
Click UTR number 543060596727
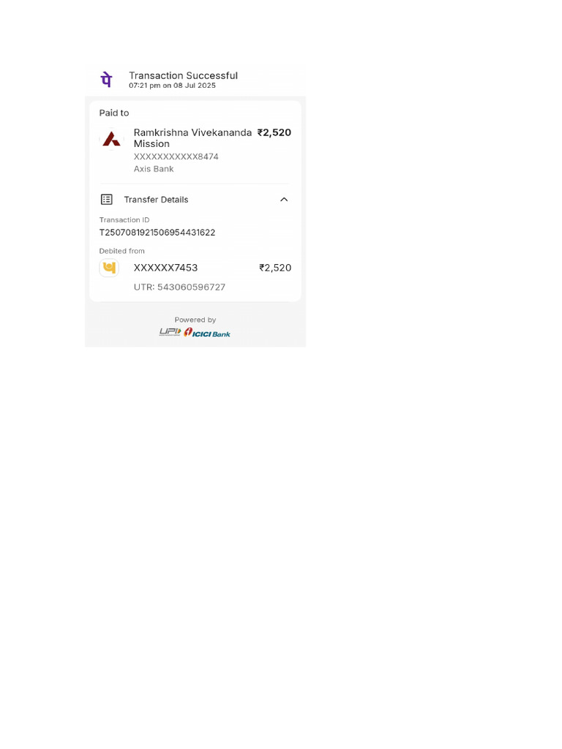coord(180,287)
